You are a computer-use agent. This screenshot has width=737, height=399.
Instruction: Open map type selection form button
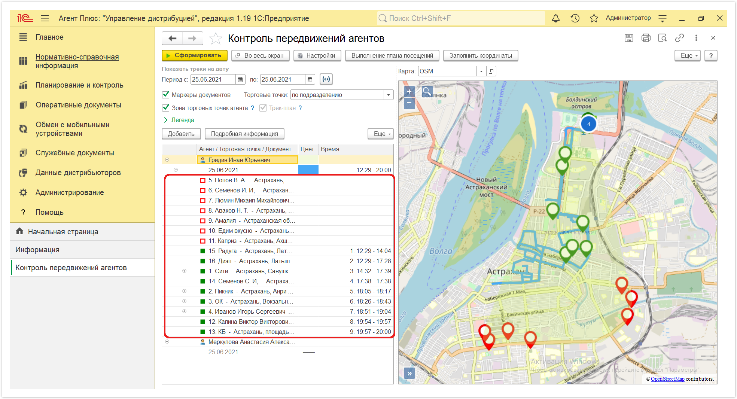[491, 71]
